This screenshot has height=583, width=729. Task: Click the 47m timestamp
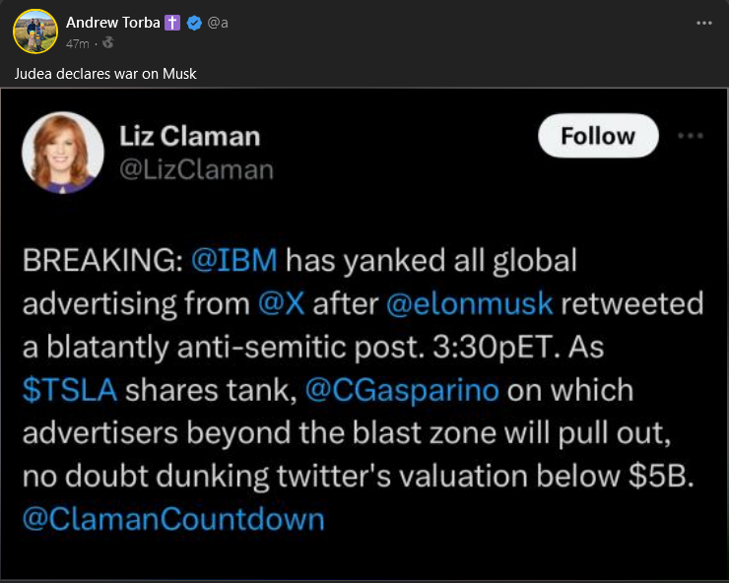(x=77, y=43)
